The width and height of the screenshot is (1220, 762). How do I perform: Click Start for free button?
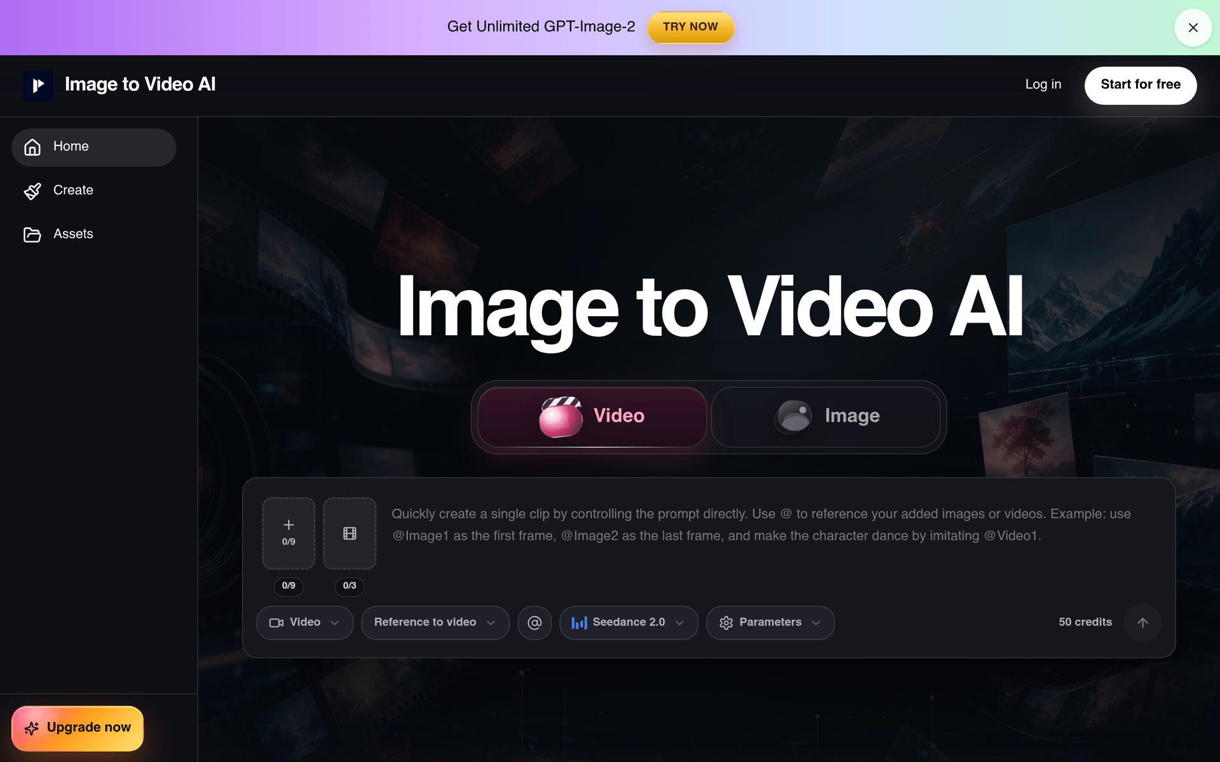[1140, 85]
